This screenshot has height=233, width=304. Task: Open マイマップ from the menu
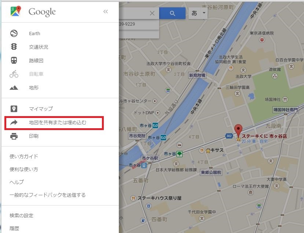[41, 109]
